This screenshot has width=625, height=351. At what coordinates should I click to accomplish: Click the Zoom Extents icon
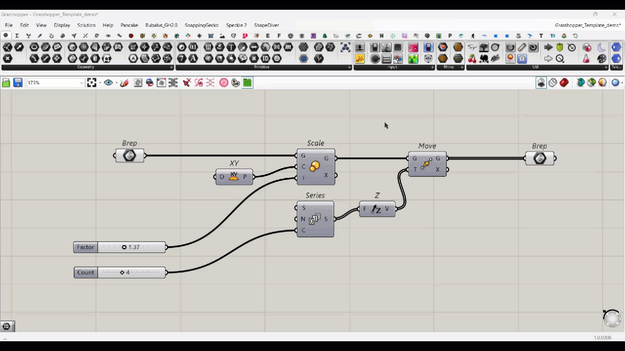92,83
